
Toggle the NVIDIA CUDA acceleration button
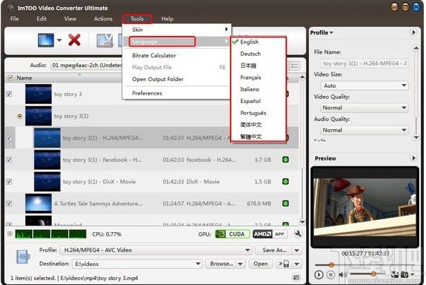(232, 234)
